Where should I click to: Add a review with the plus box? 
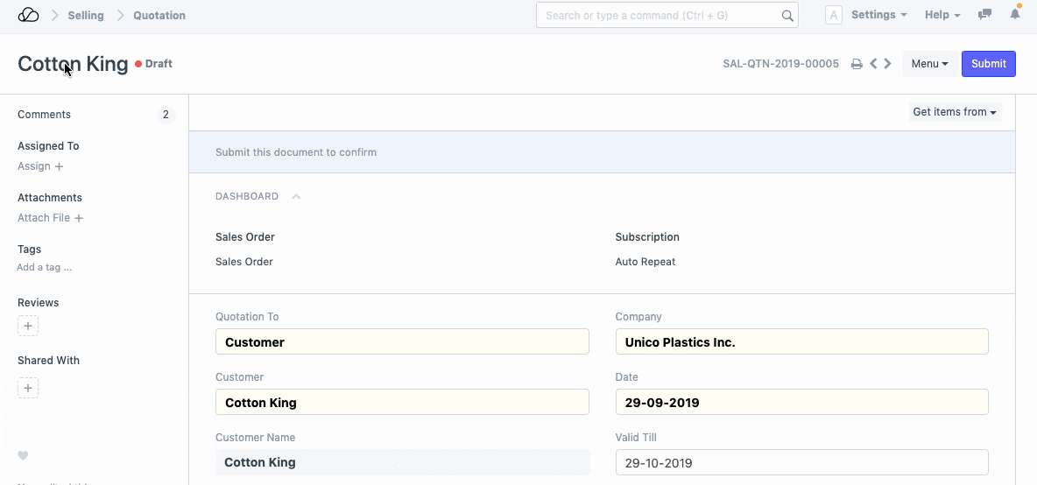28,327
